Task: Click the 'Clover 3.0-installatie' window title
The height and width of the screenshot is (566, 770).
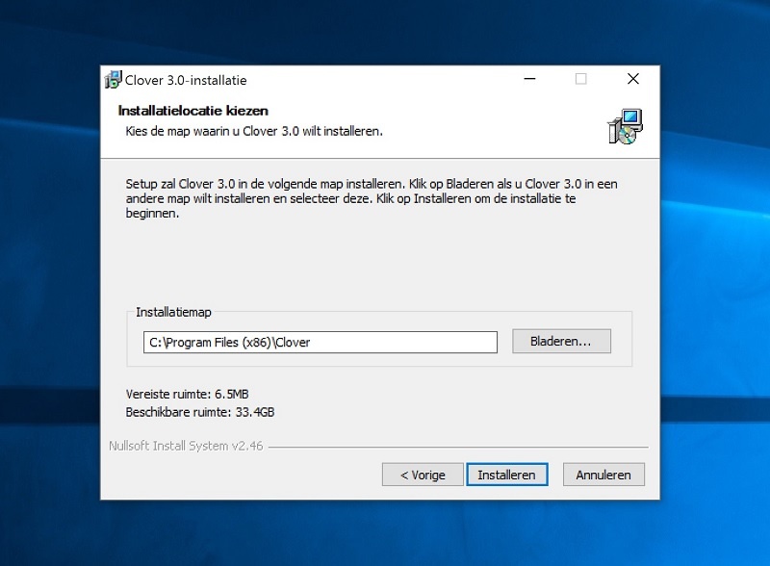Action: [186, 80]
